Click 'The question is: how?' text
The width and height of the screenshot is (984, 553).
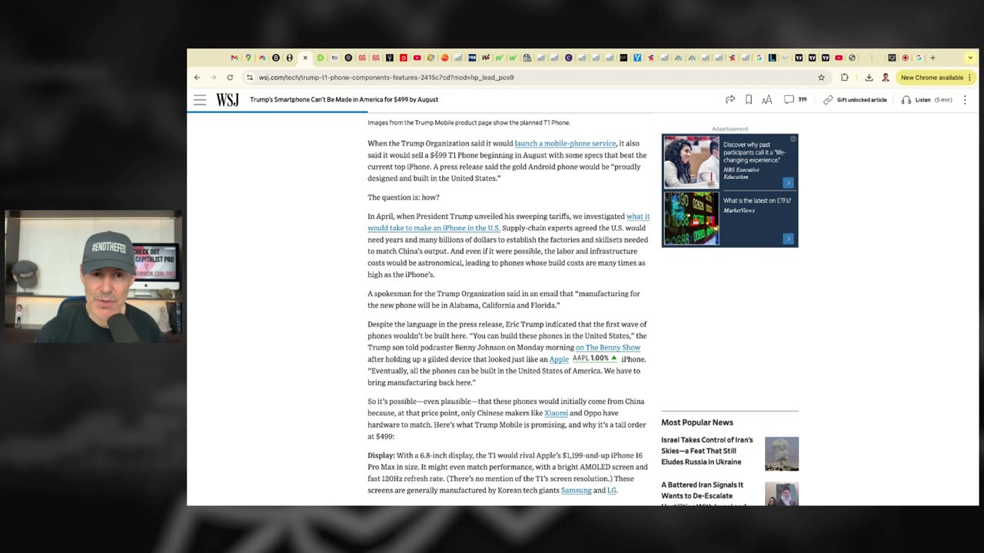404,198
